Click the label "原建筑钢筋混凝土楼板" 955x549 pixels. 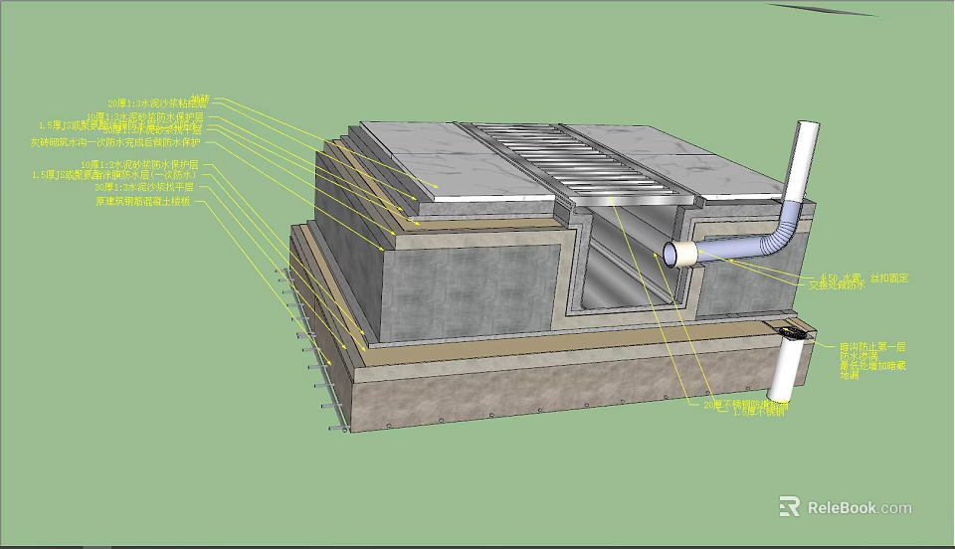click(142, 202)
